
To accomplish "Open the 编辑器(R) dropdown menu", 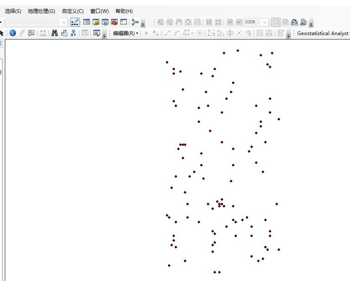I will 126,33.
